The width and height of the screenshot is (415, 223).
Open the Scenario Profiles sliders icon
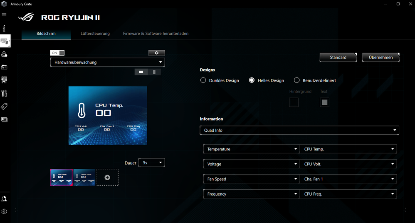coord(4,80)
